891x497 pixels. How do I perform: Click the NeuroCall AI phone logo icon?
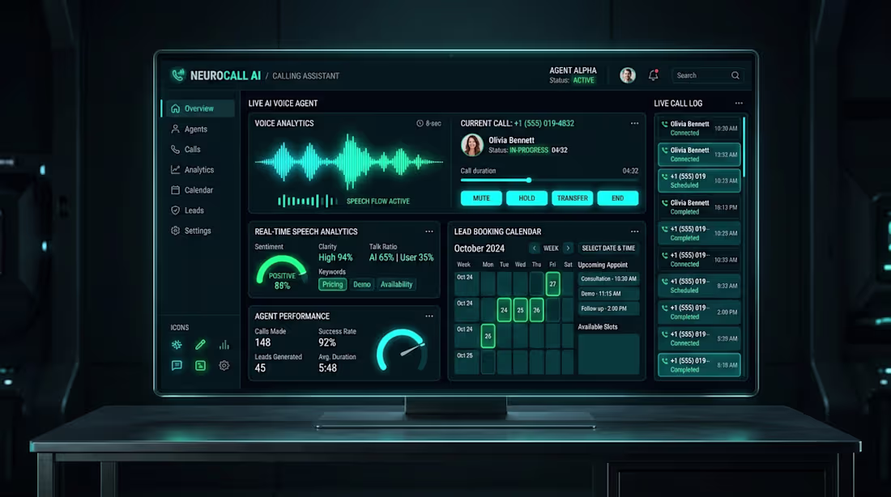178,75
